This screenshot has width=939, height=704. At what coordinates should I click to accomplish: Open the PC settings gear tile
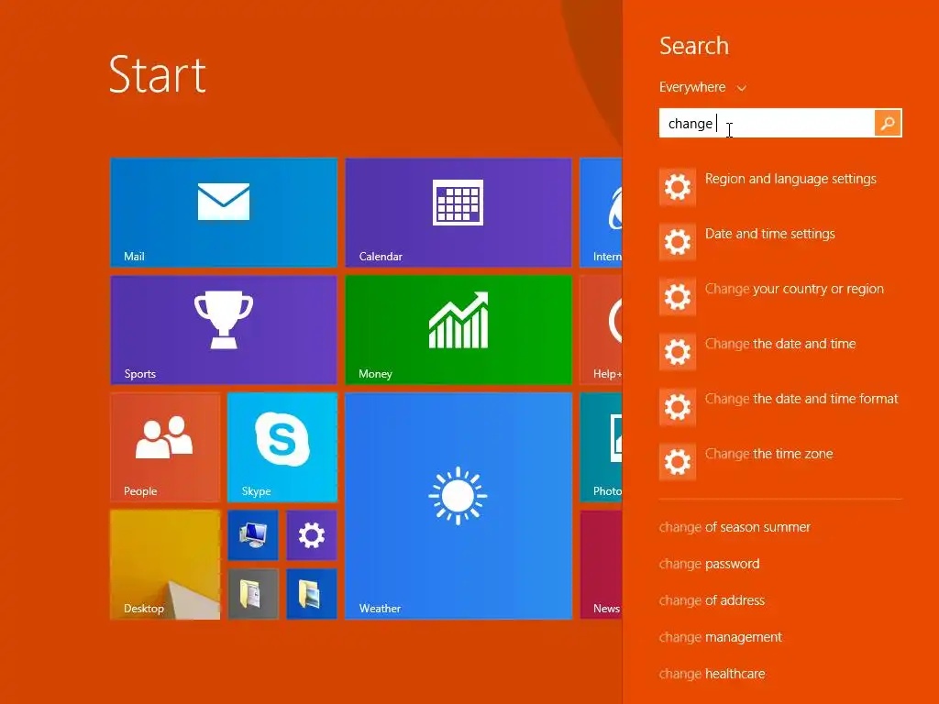click(x=312, y=535)
